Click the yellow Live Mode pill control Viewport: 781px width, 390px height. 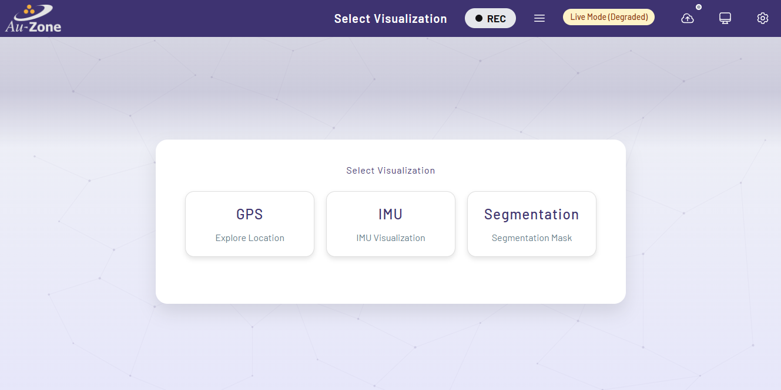(608, 16)
